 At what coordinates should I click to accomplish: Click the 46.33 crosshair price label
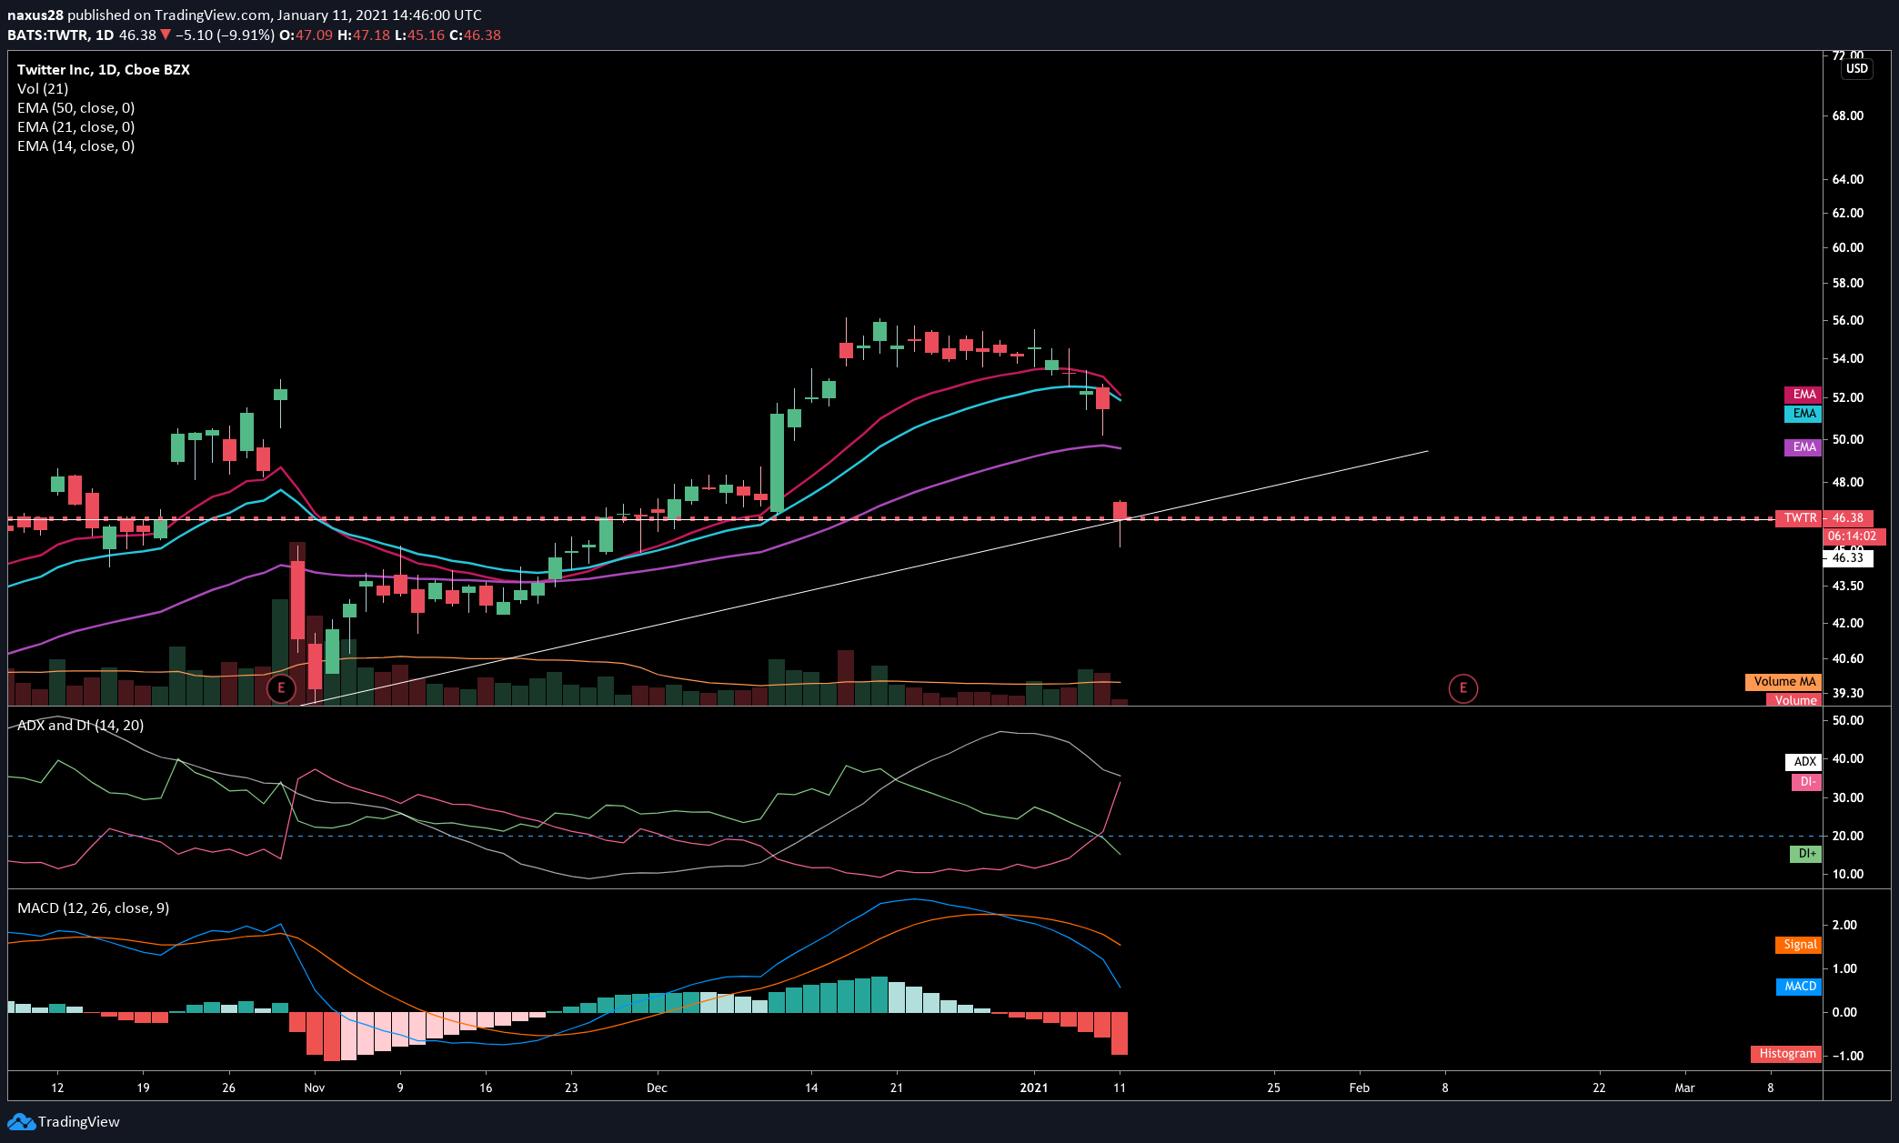point(1847,557)
